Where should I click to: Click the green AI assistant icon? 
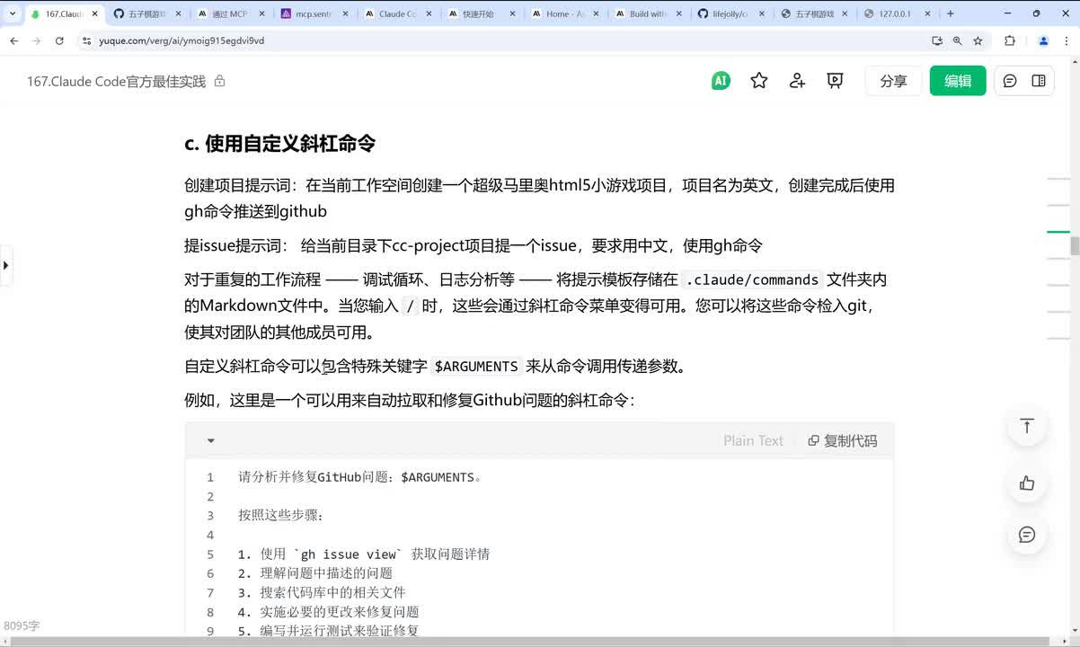[720, 81]
